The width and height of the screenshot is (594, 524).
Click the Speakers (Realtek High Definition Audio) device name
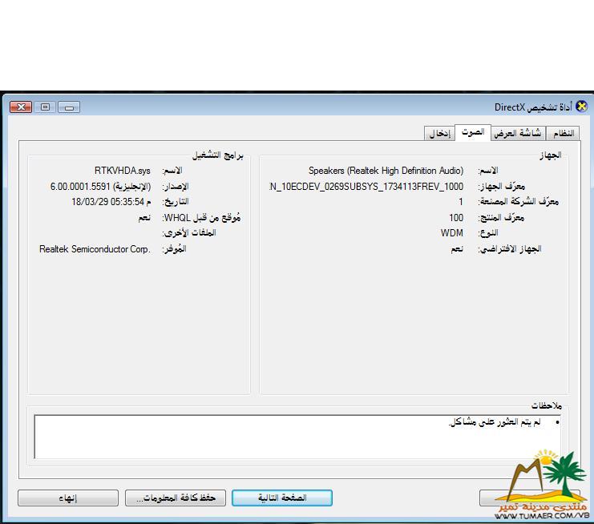click(x=386, y=171)
